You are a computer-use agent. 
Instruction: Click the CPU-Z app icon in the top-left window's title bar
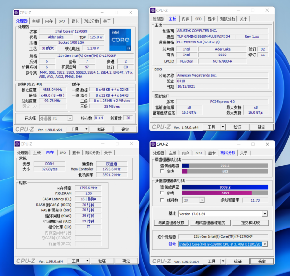click(16, 13)
